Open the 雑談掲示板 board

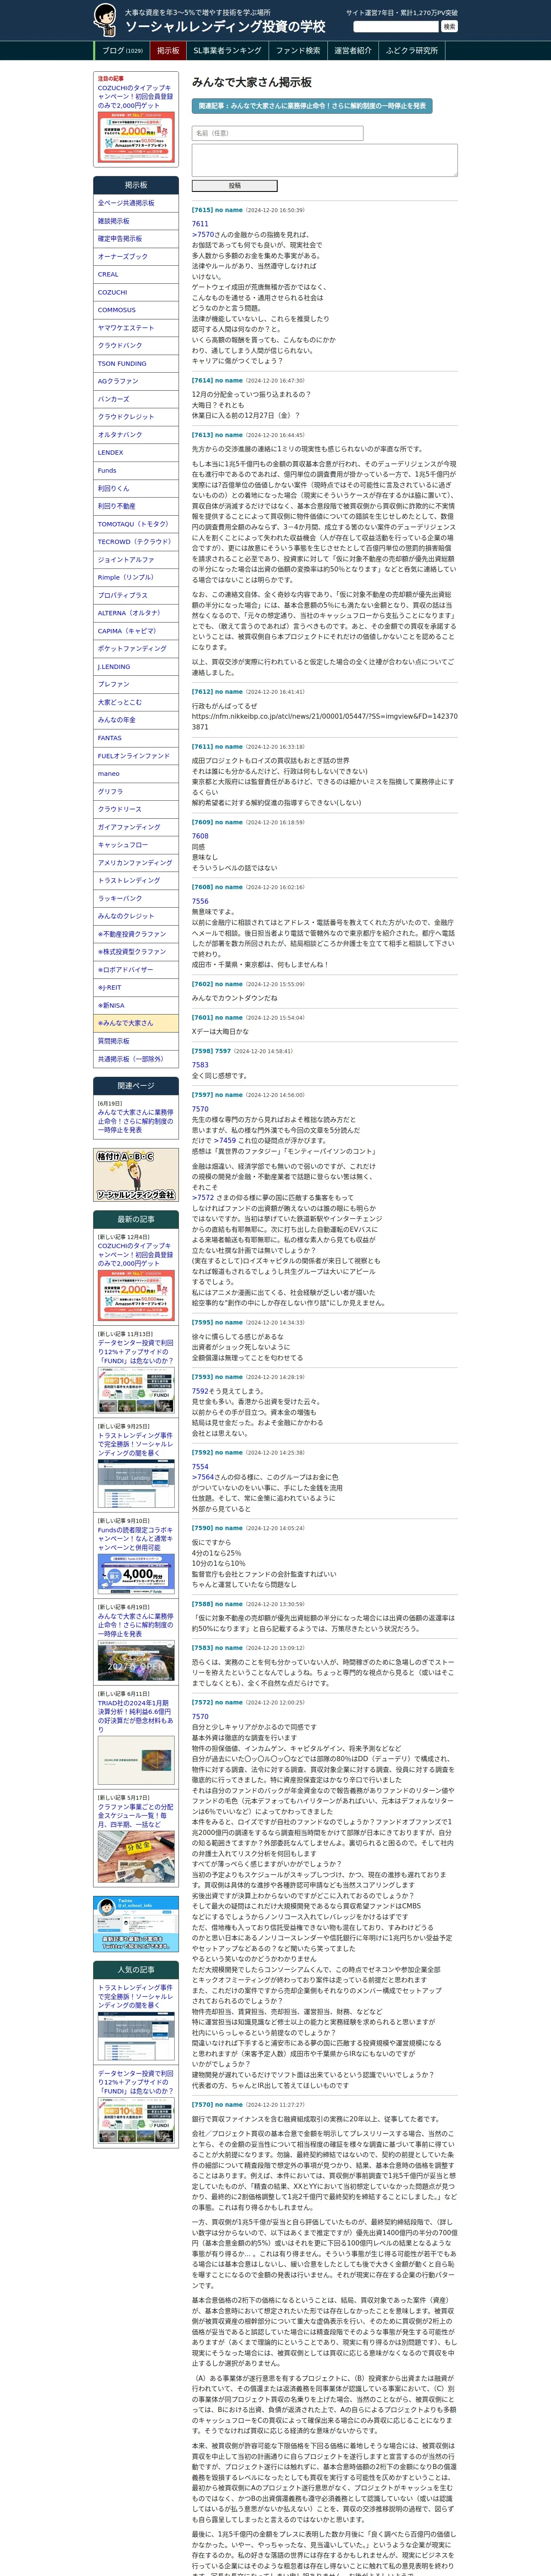(136, 221)
